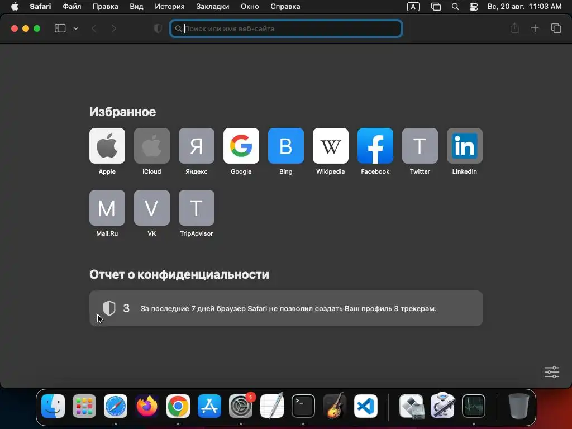Open Terminal from the Dock

pos(303,406)
